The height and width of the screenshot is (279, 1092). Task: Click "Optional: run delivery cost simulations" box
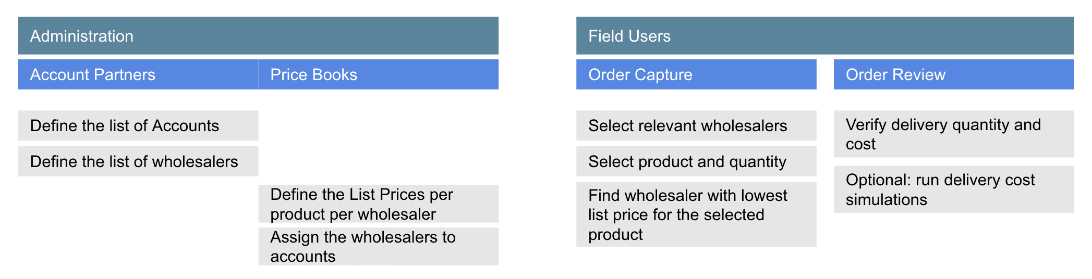coord(953,189)
